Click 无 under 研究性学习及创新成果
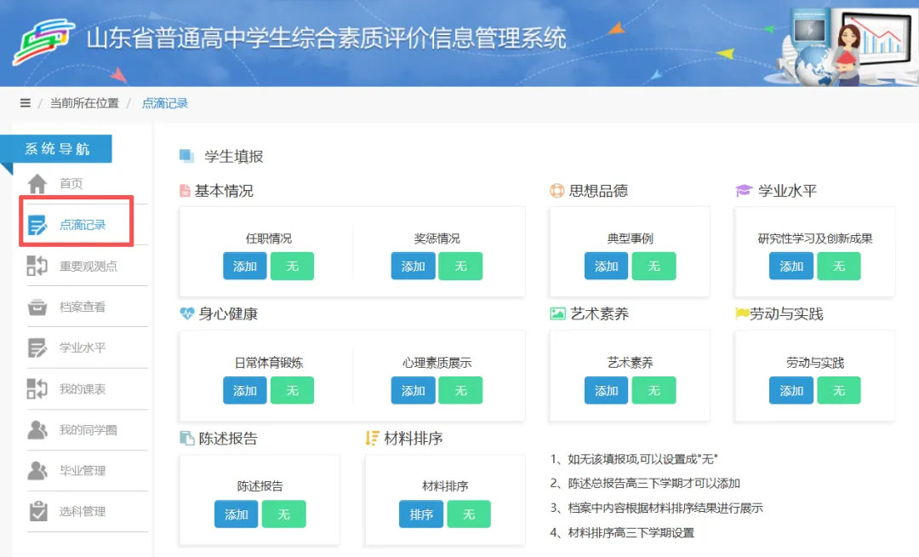The image size is (919, 557). pos(839,267)
